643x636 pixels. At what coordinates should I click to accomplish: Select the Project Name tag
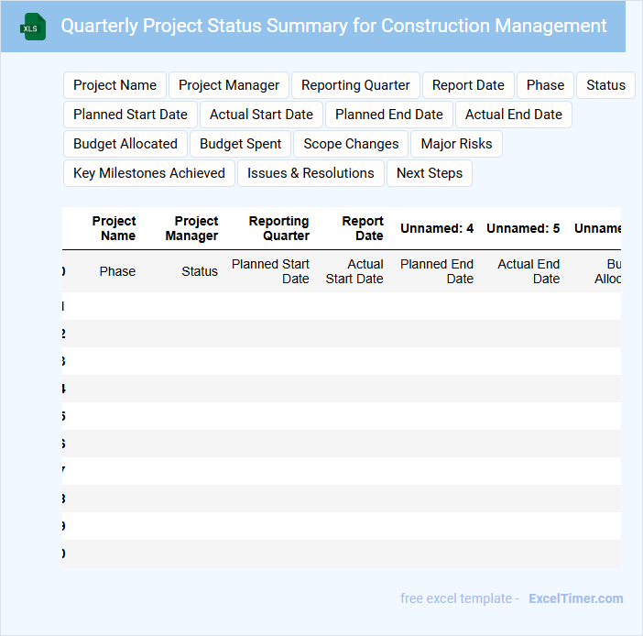point(114,85)
